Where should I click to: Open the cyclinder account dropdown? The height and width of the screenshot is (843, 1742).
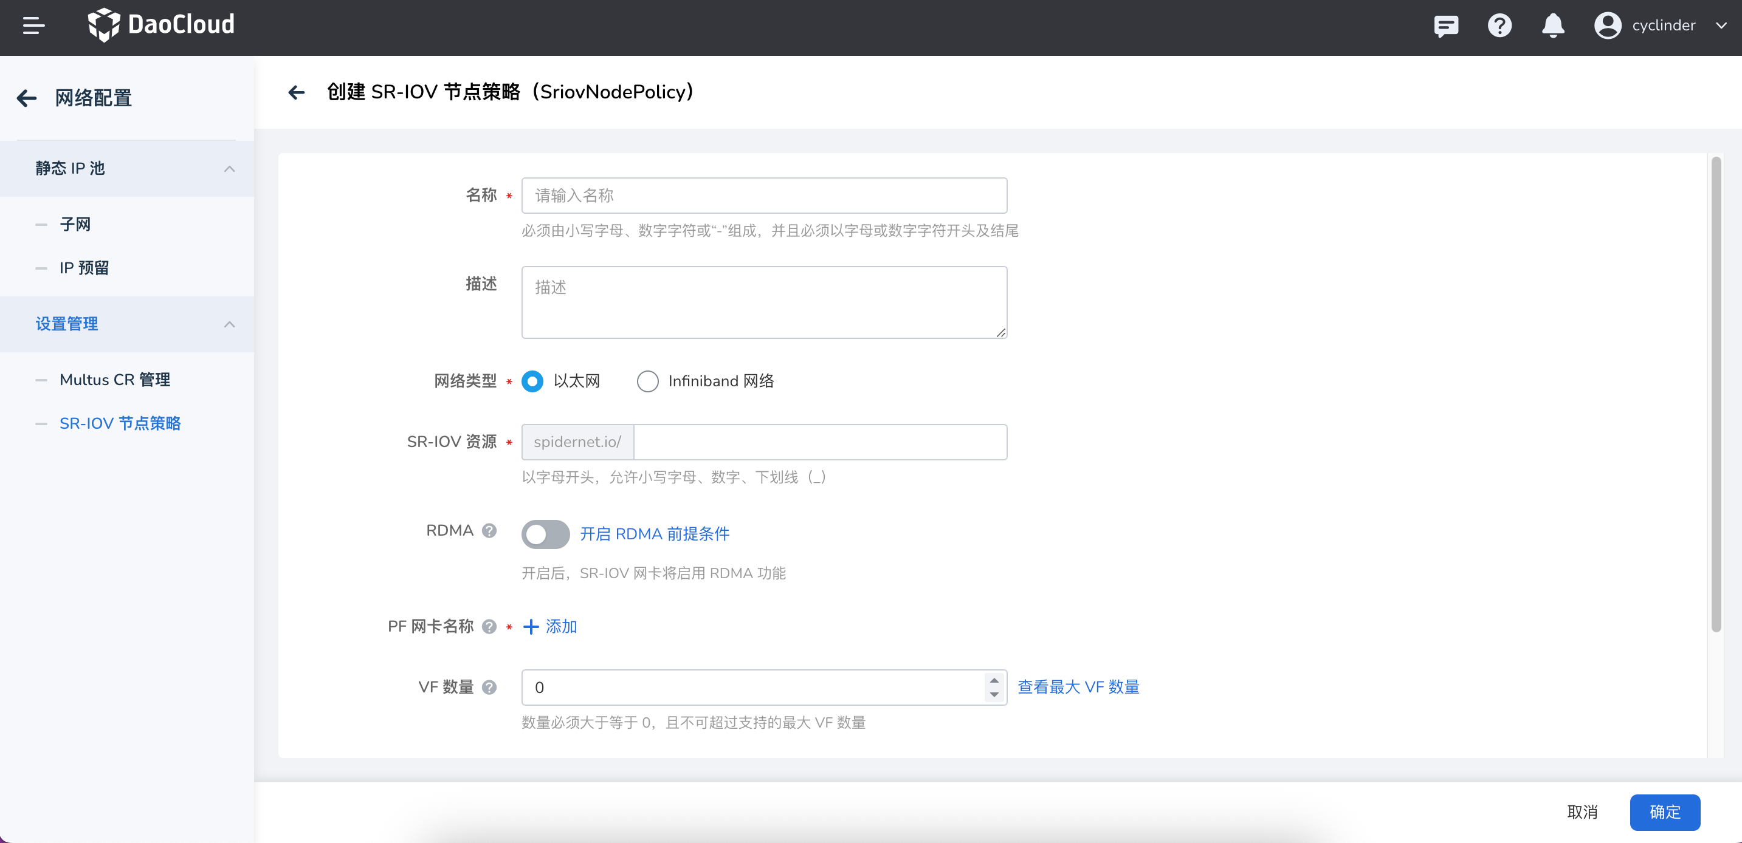(x=1722, y=26)
